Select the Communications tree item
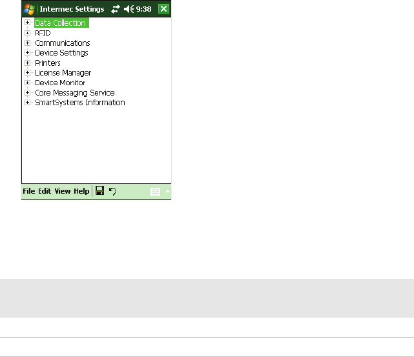The width and height of the screenshot is (414, 357). pyautogui.click(x=63, y=43)
